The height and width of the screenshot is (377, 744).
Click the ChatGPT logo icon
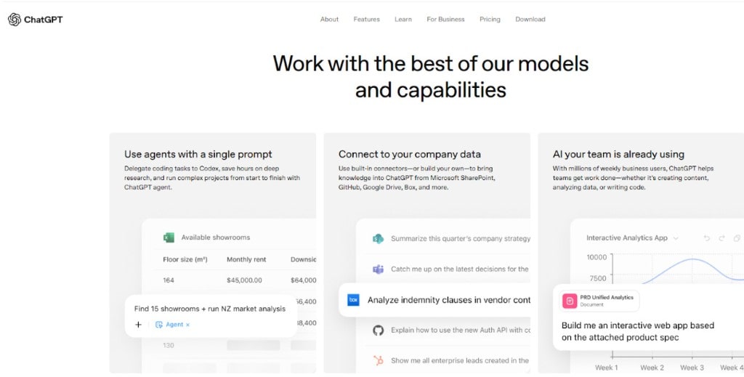(x=15, y=20)
